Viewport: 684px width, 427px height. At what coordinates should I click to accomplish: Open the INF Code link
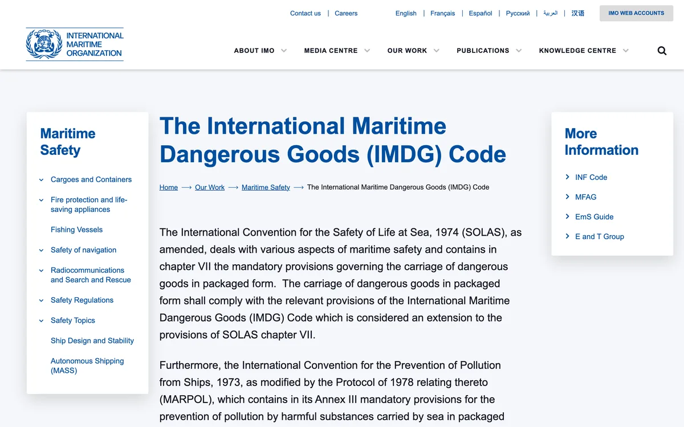pos(591,177)
